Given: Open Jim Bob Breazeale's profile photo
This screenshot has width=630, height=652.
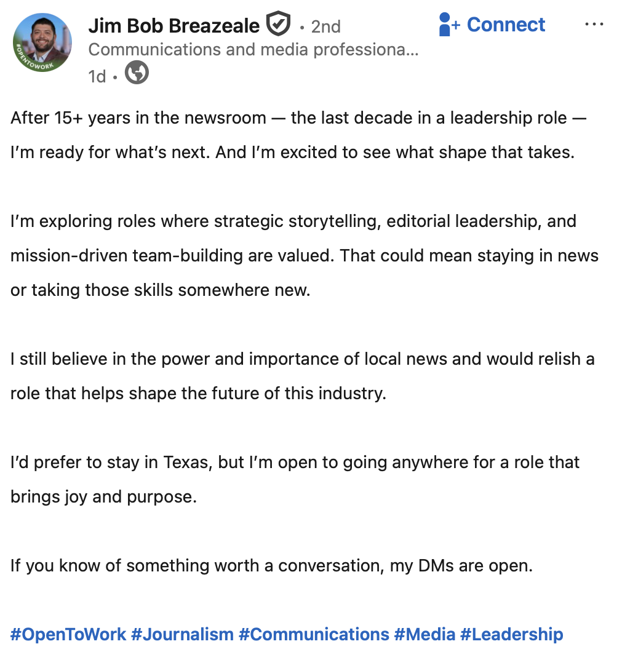Looking at the screenshot, I should point(42,42).
